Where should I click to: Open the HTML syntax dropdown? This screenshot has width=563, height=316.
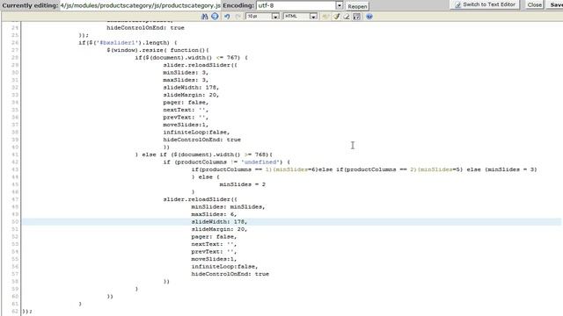point(300,17)
